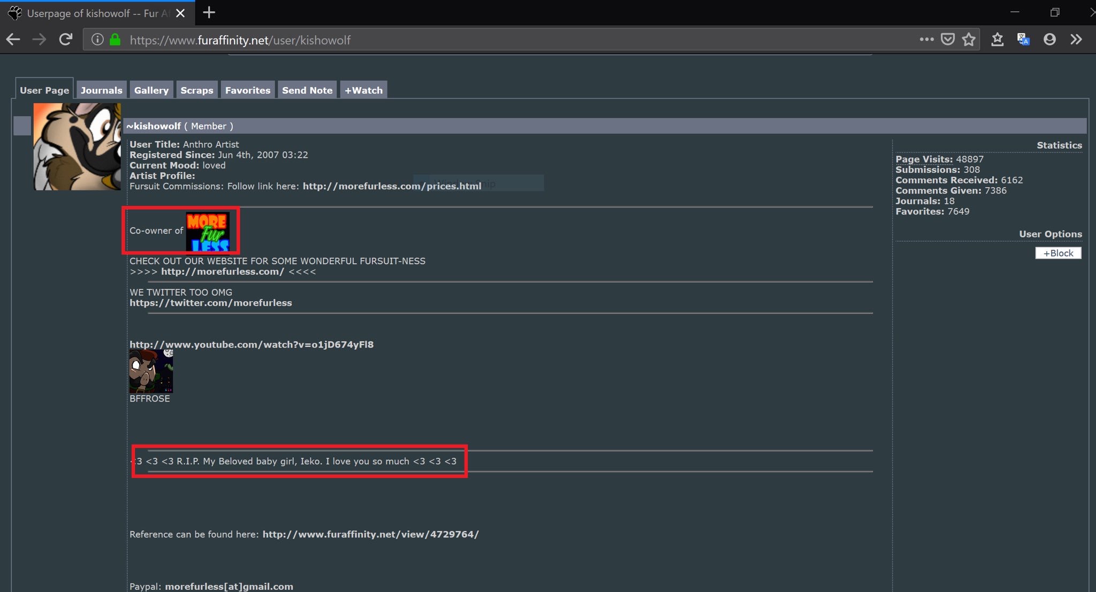Click the Statistics heading
1096x592 pixels.
tap(1059, 145)
